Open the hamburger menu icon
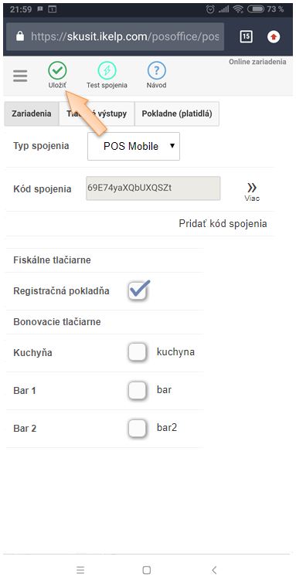Image resolution: width=296 pixels, height=587 pixels. point(20,76)
